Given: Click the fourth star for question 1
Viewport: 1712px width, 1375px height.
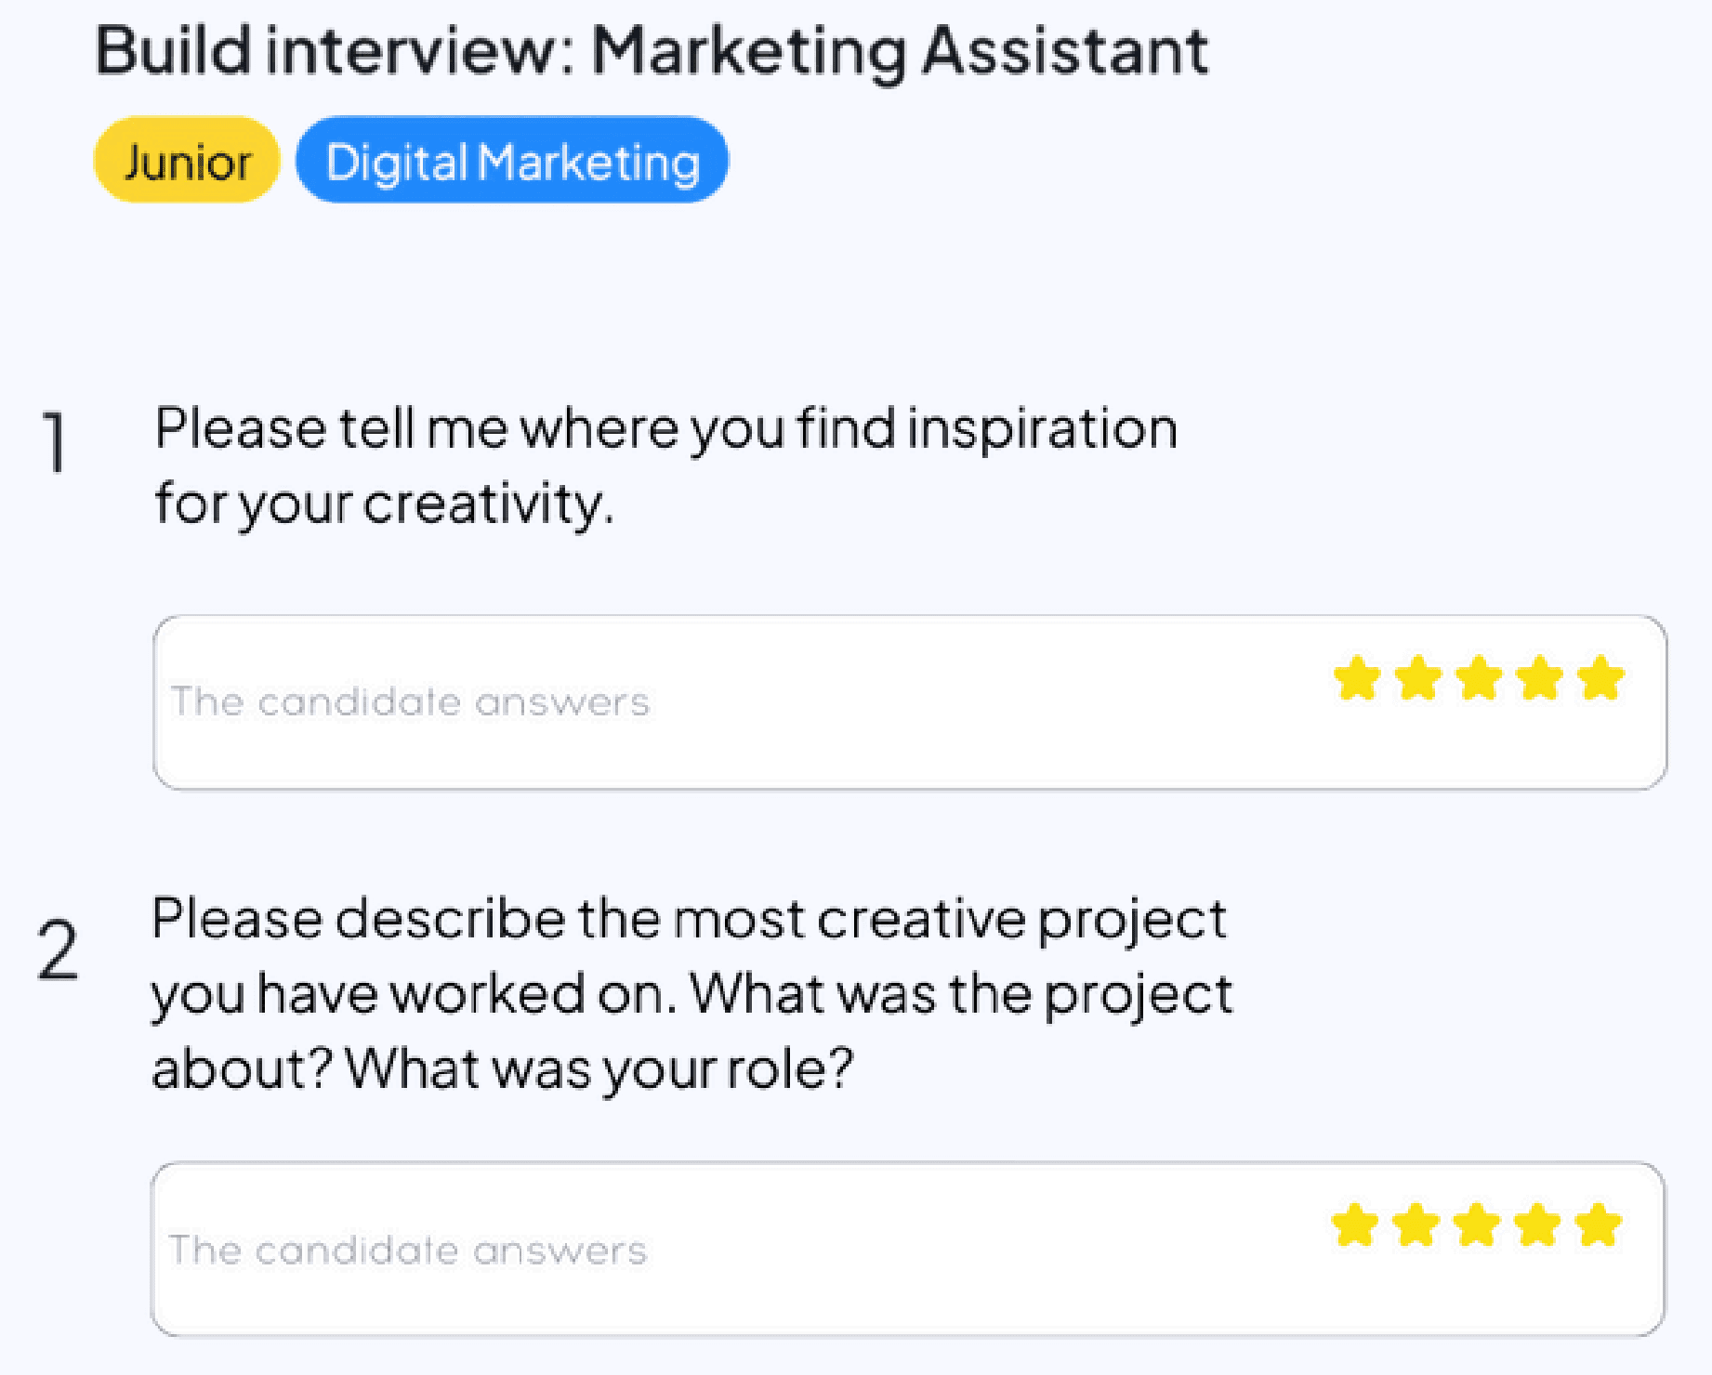Looking at the screenshot, I should point(1540,678).
